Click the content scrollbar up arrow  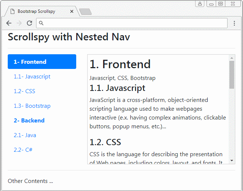point(232,58)
